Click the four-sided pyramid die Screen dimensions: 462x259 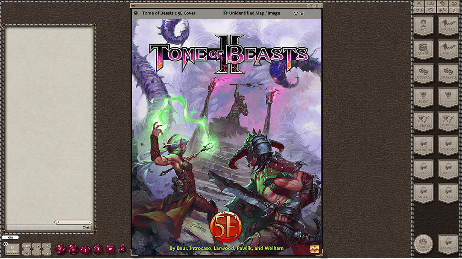(122, 249)
